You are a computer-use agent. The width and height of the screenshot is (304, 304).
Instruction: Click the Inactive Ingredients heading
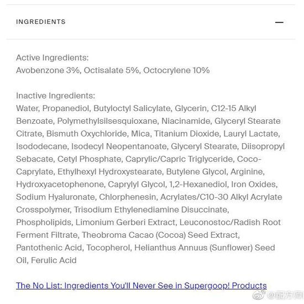click(x=56, y=96)
